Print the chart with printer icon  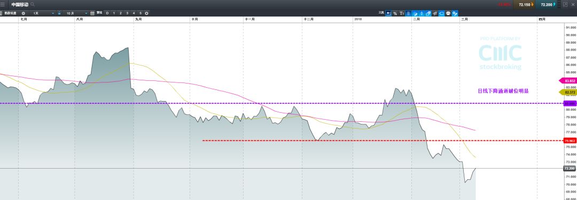tap(448, 13)
